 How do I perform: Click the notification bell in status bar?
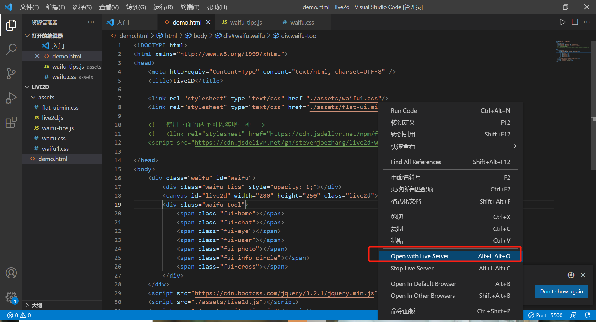click(x=587, y=315)
